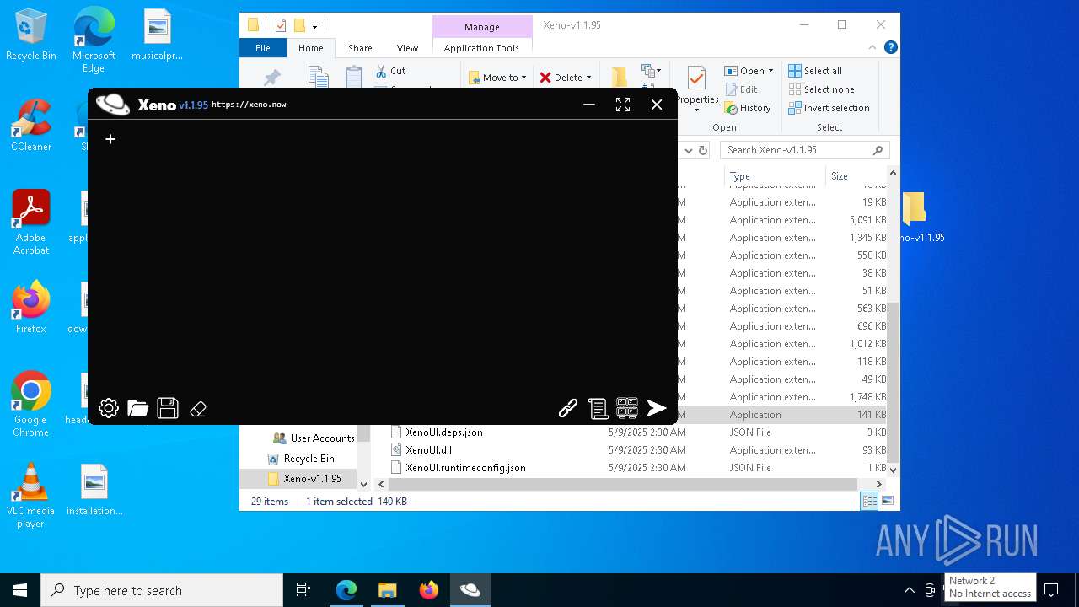Screen dimensions: 1079x607
Task: Switch to the Share ribbon tab
Action: (x=360, y=48)
